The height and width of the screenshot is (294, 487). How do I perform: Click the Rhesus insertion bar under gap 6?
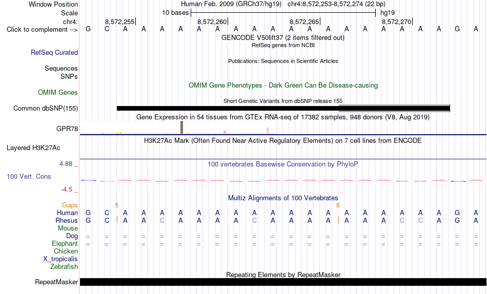coord(338,220)
